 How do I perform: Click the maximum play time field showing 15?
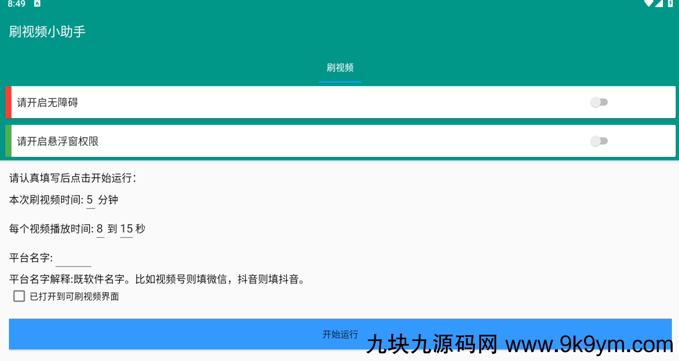126,229
